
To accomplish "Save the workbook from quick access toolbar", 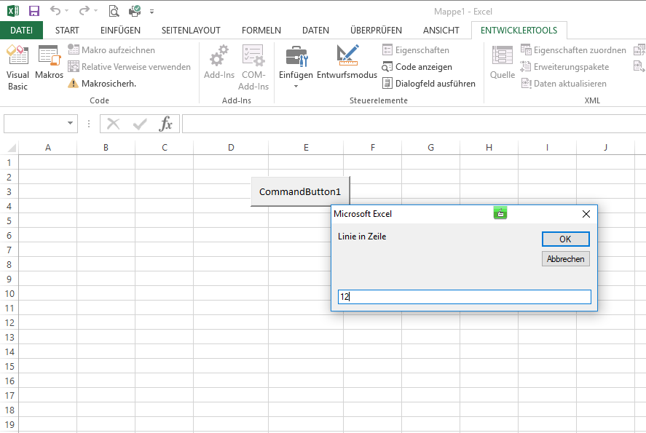I will point(34,11).
